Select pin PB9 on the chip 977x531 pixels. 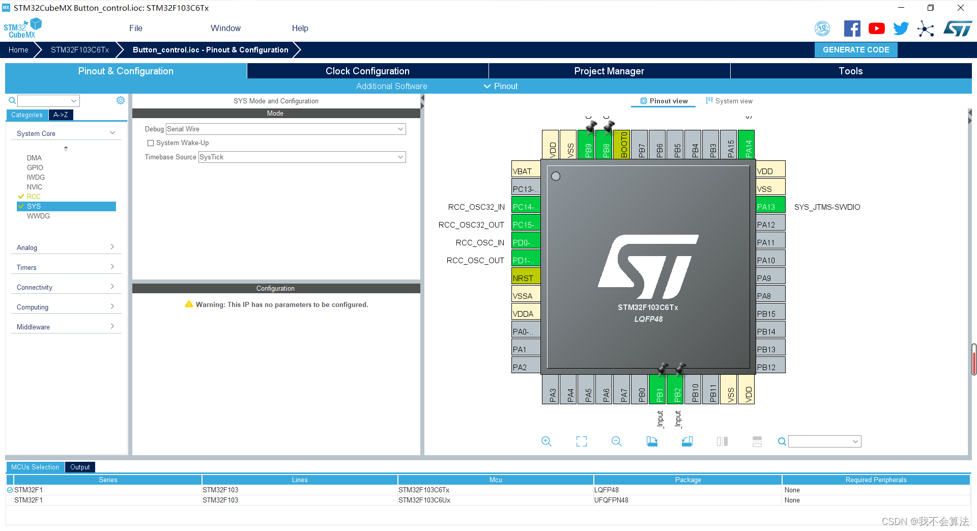point(586,144)
